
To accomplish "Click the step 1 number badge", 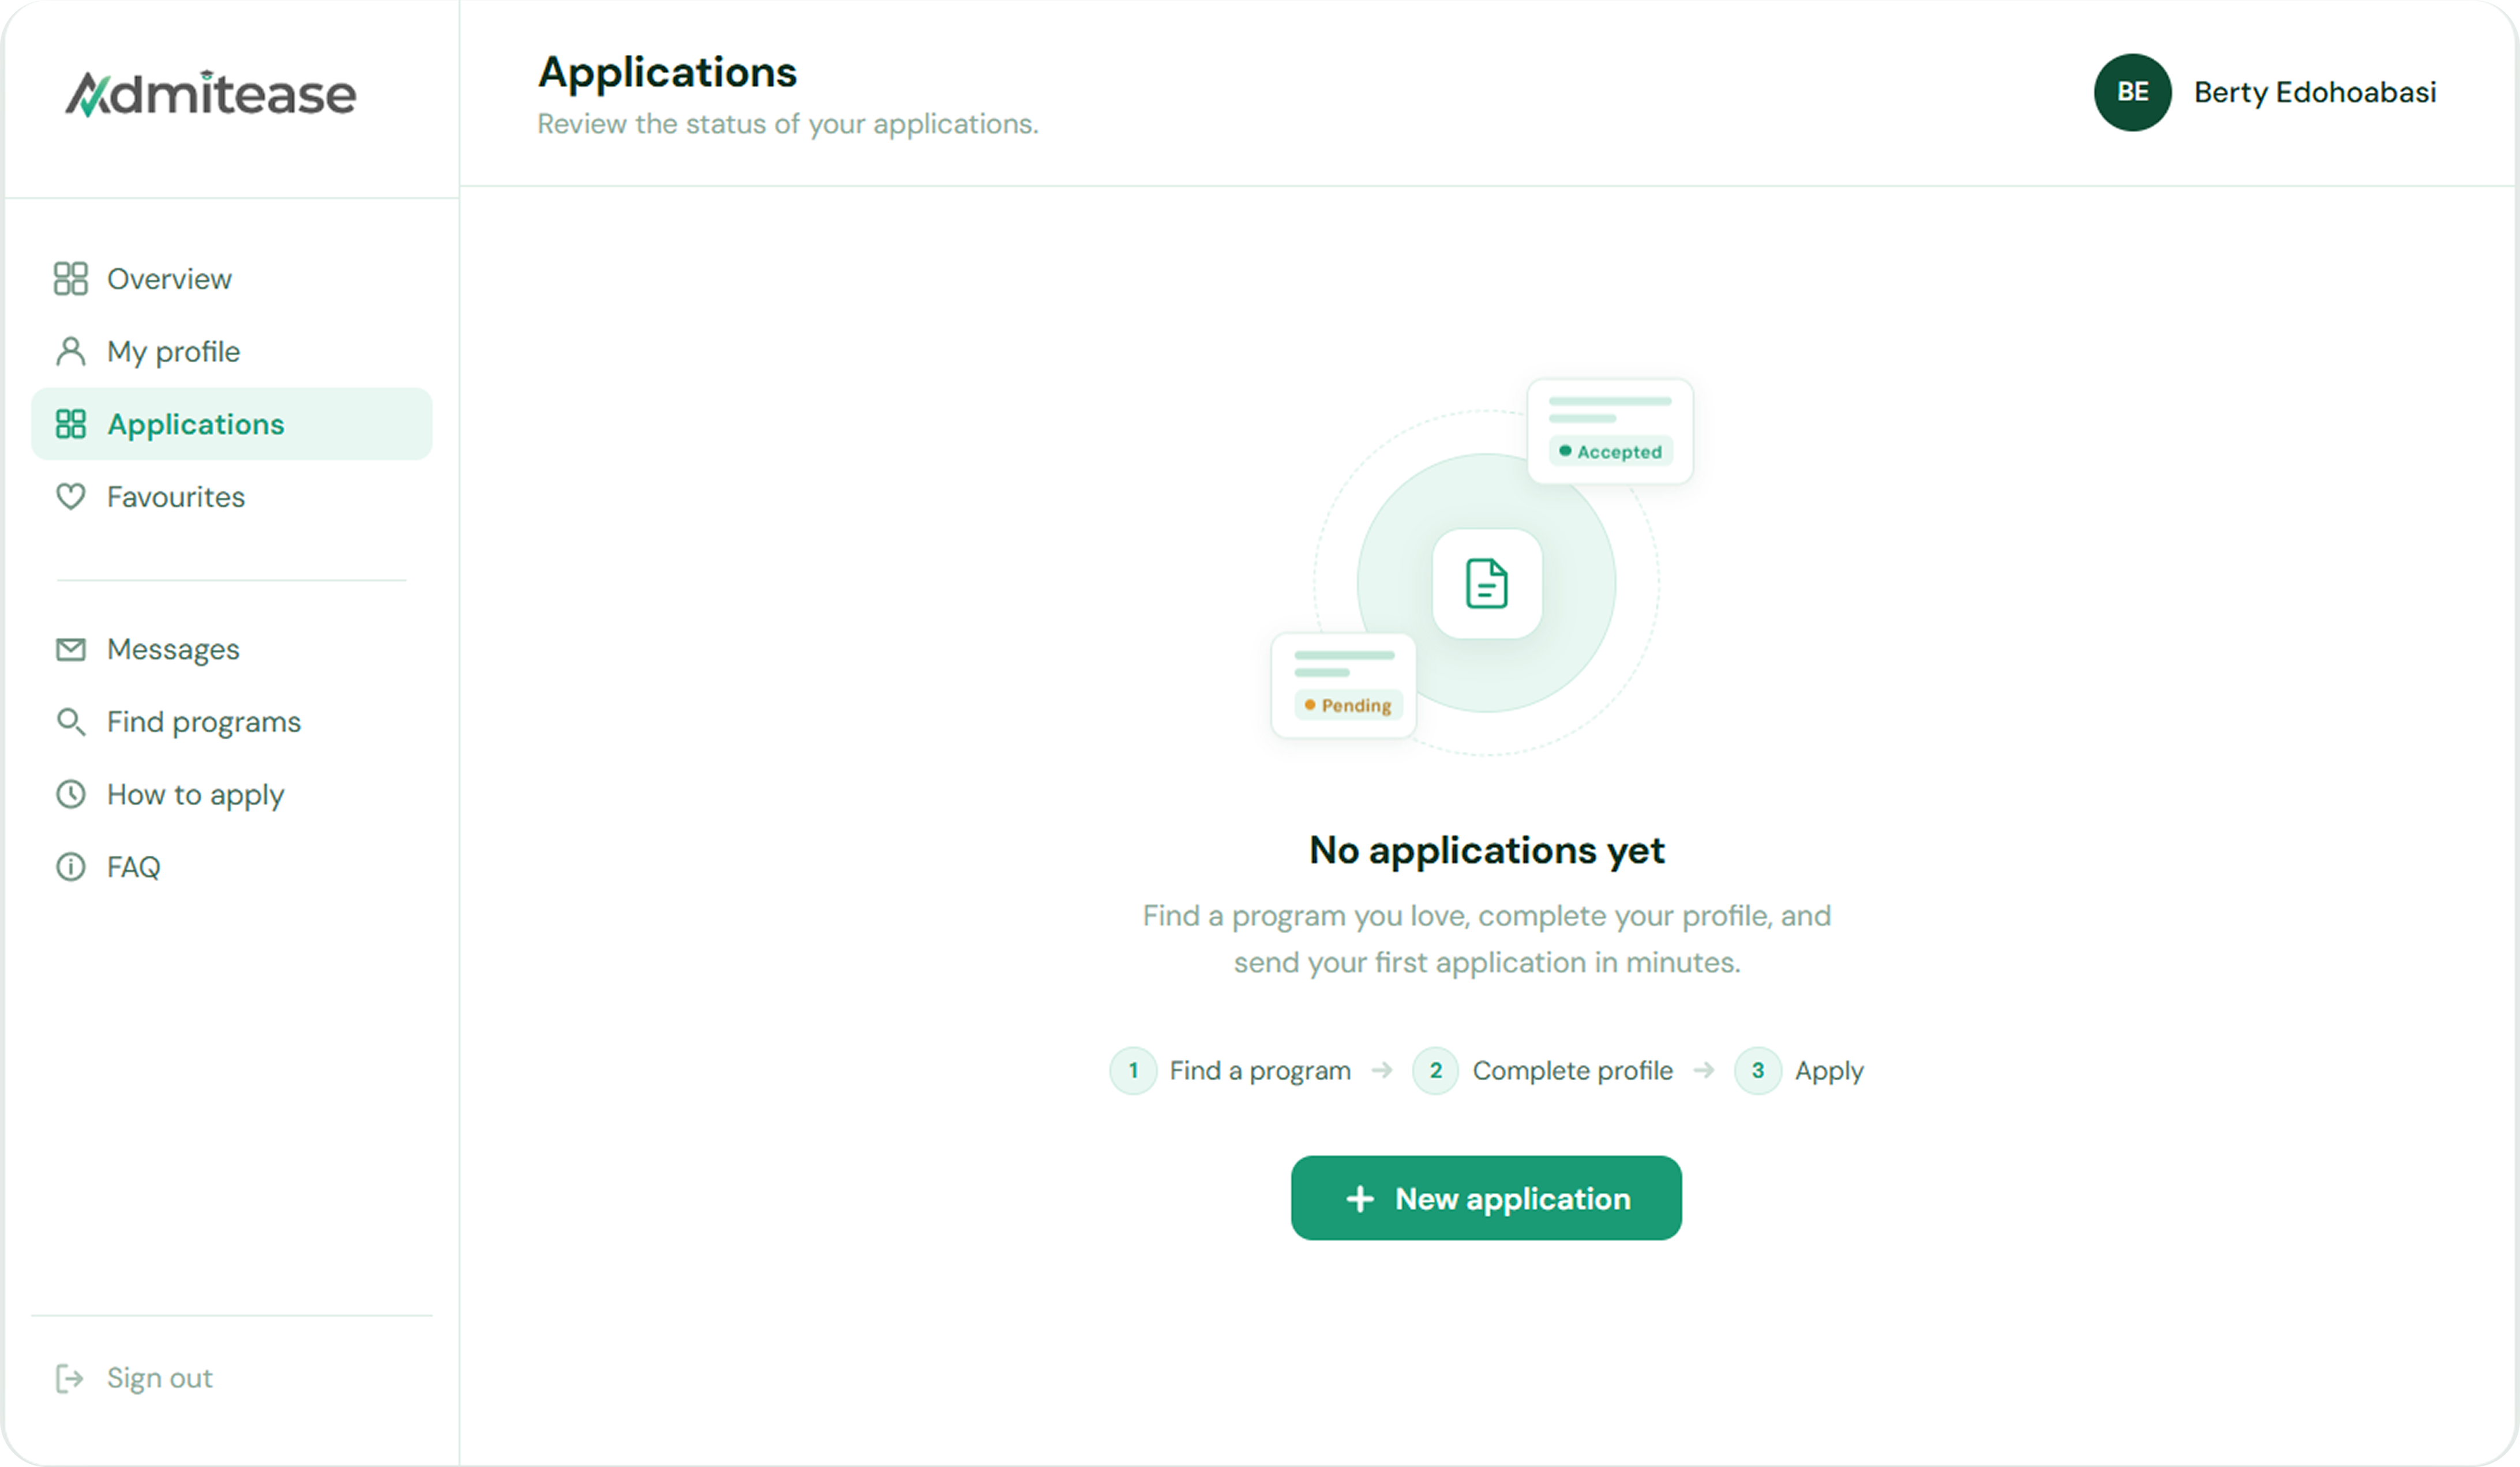I will click(1133, 1070).
